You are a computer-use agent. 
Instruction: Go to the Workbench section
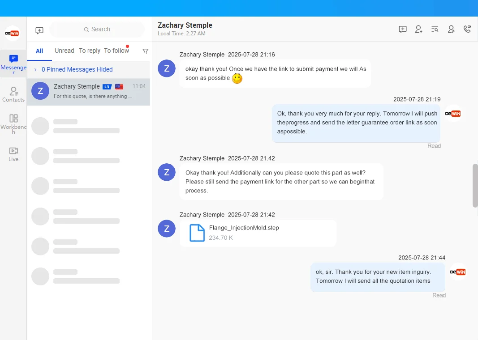coord(13,123)
